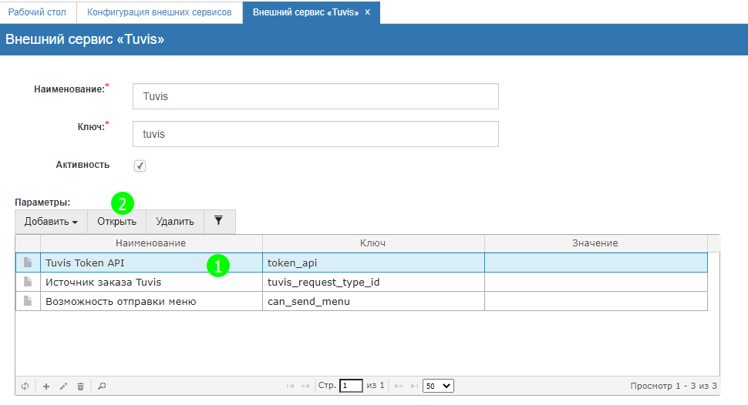Close the Внешний сервис «Tuvis» tab
Image resolution: width=748 pixels, height=405 pixels.
pyautogui.click(x=368, y=12)
